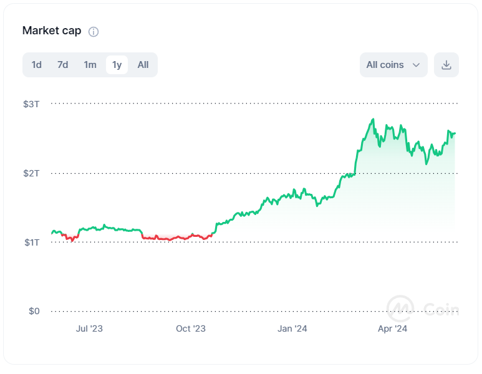Click the $0 axis label

(x=34, y=311)
